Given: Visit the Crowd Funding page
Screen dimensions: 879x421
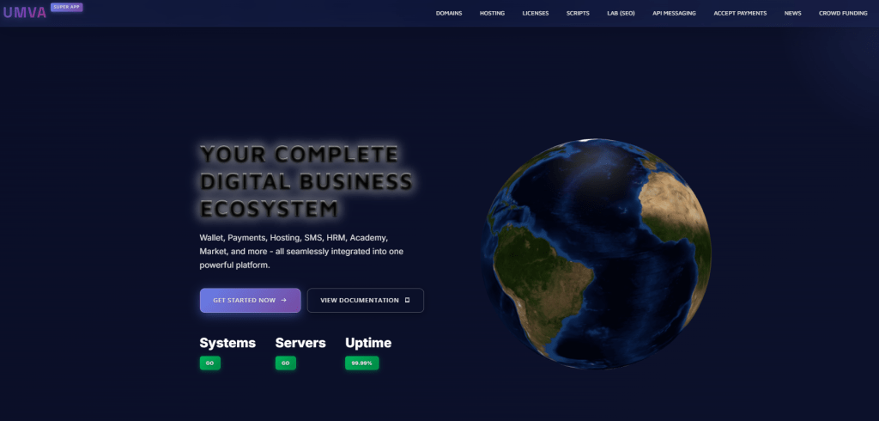Looking at the screenshot, I should (843, 13).
